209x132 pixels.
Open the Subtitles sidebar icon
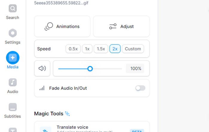[x=13, y=107]
